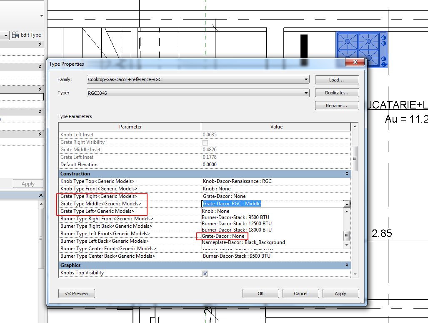Click the Parameter column header
Image resolution: width=428 pixels, height=323 pixels.
pos(130,127)
